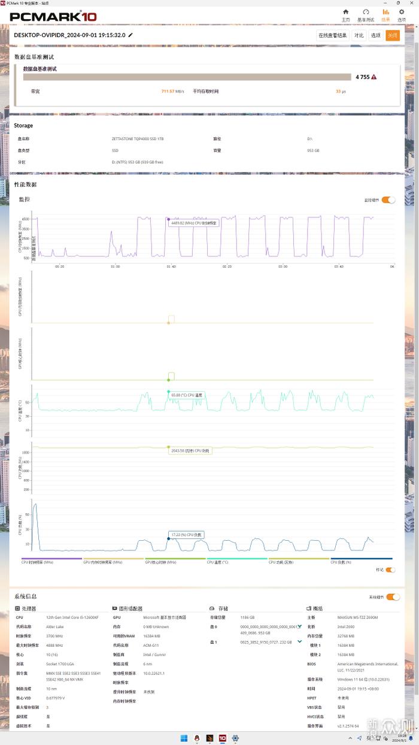Expand the 盘 0 drive details chevron
419x745 pixels.
(x=300, y=625)
